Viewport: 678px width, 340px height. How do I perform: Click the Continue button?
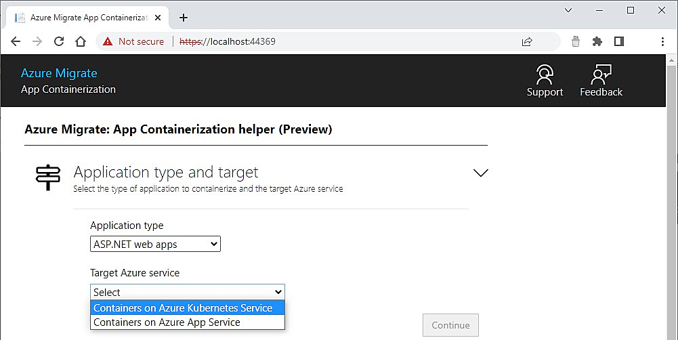tap(450, 325)
